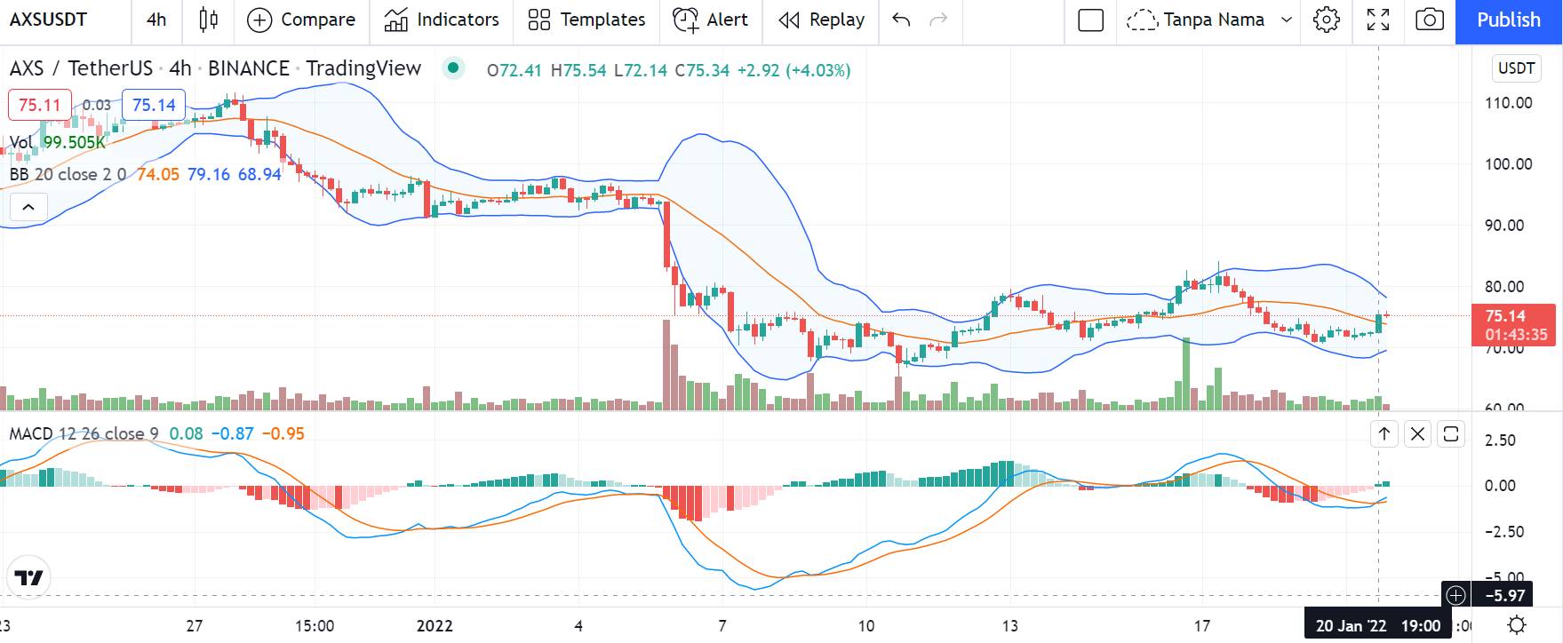
Task: Create a new Alert
Action: pyautogui.click(x=711, y=20)
